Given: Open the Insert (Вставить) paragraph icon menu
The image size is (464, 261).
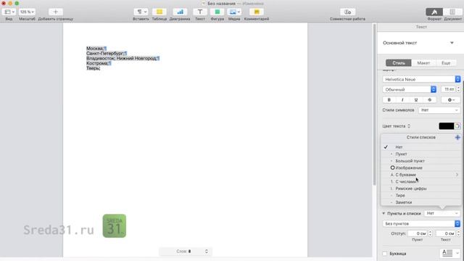Looking at the screenshot, I should coord(141,12).
